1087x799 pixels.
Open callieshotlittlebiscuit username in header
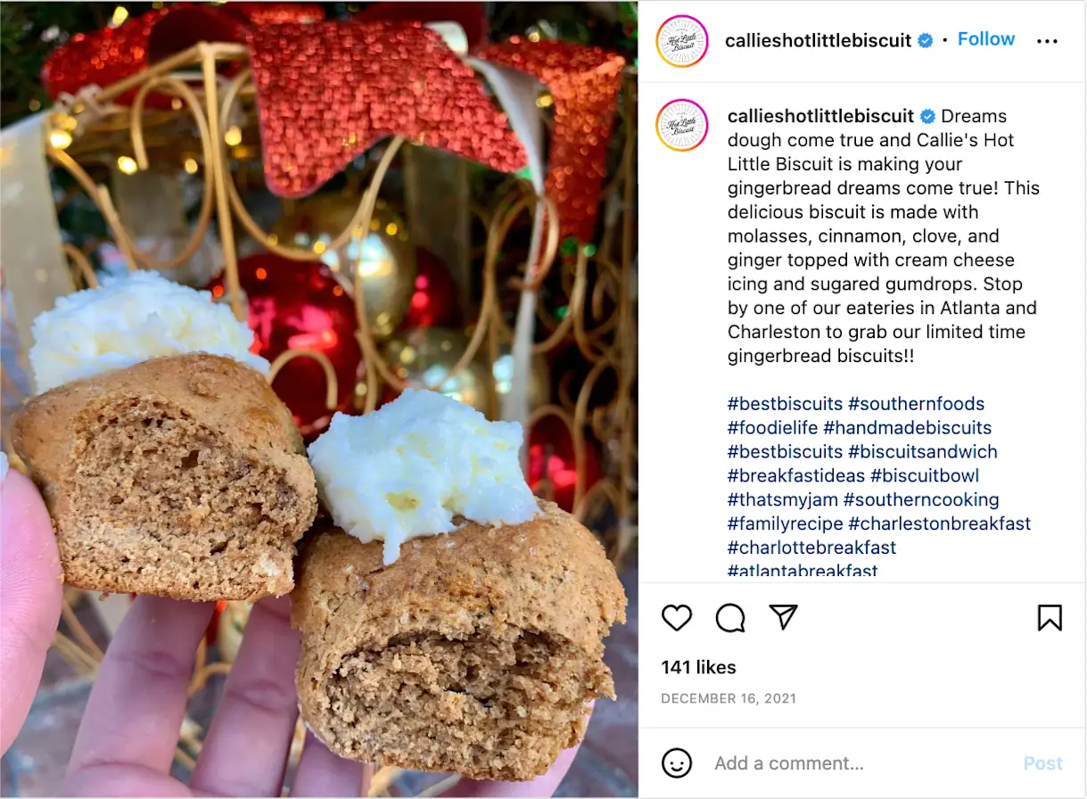click(x=819, y=40)
